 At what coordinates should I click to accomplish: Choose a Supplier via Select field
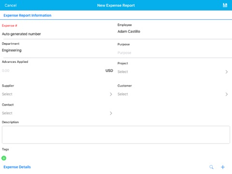tap(57, 94)
